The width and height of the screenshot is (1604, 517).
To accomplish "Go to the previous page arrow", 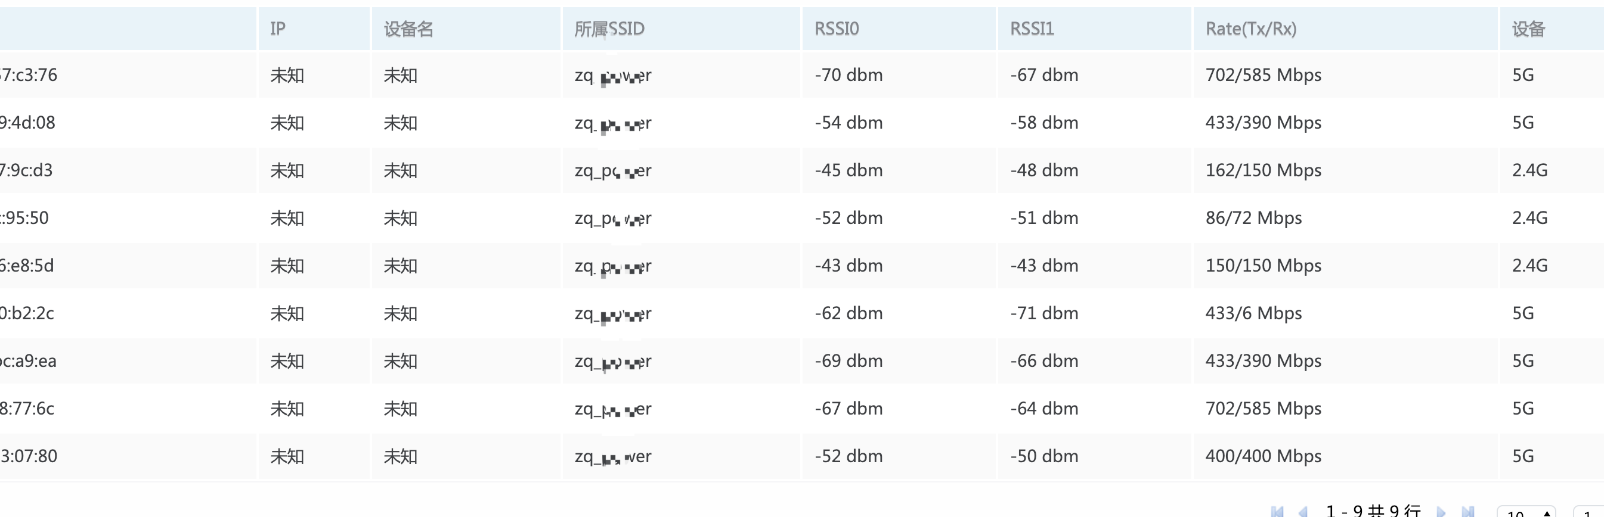I will (1303, 512).
